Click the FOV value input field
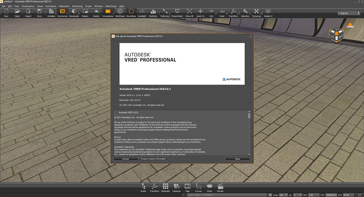Viewport: 364px width, 197px height. (x=349, y=195)
